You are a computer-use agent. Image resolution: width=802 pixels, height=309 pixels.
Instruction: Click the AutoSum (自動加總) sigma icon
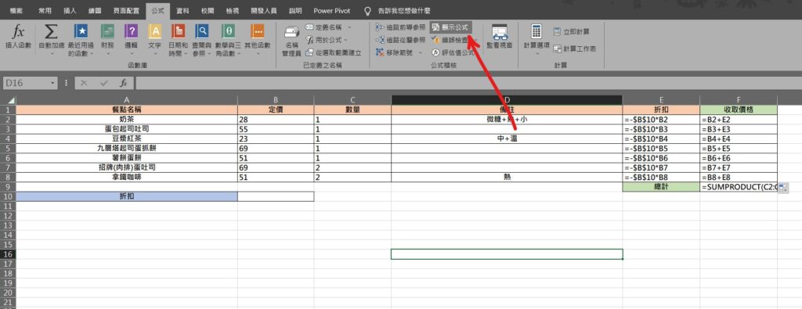click(x=51, y=31)
